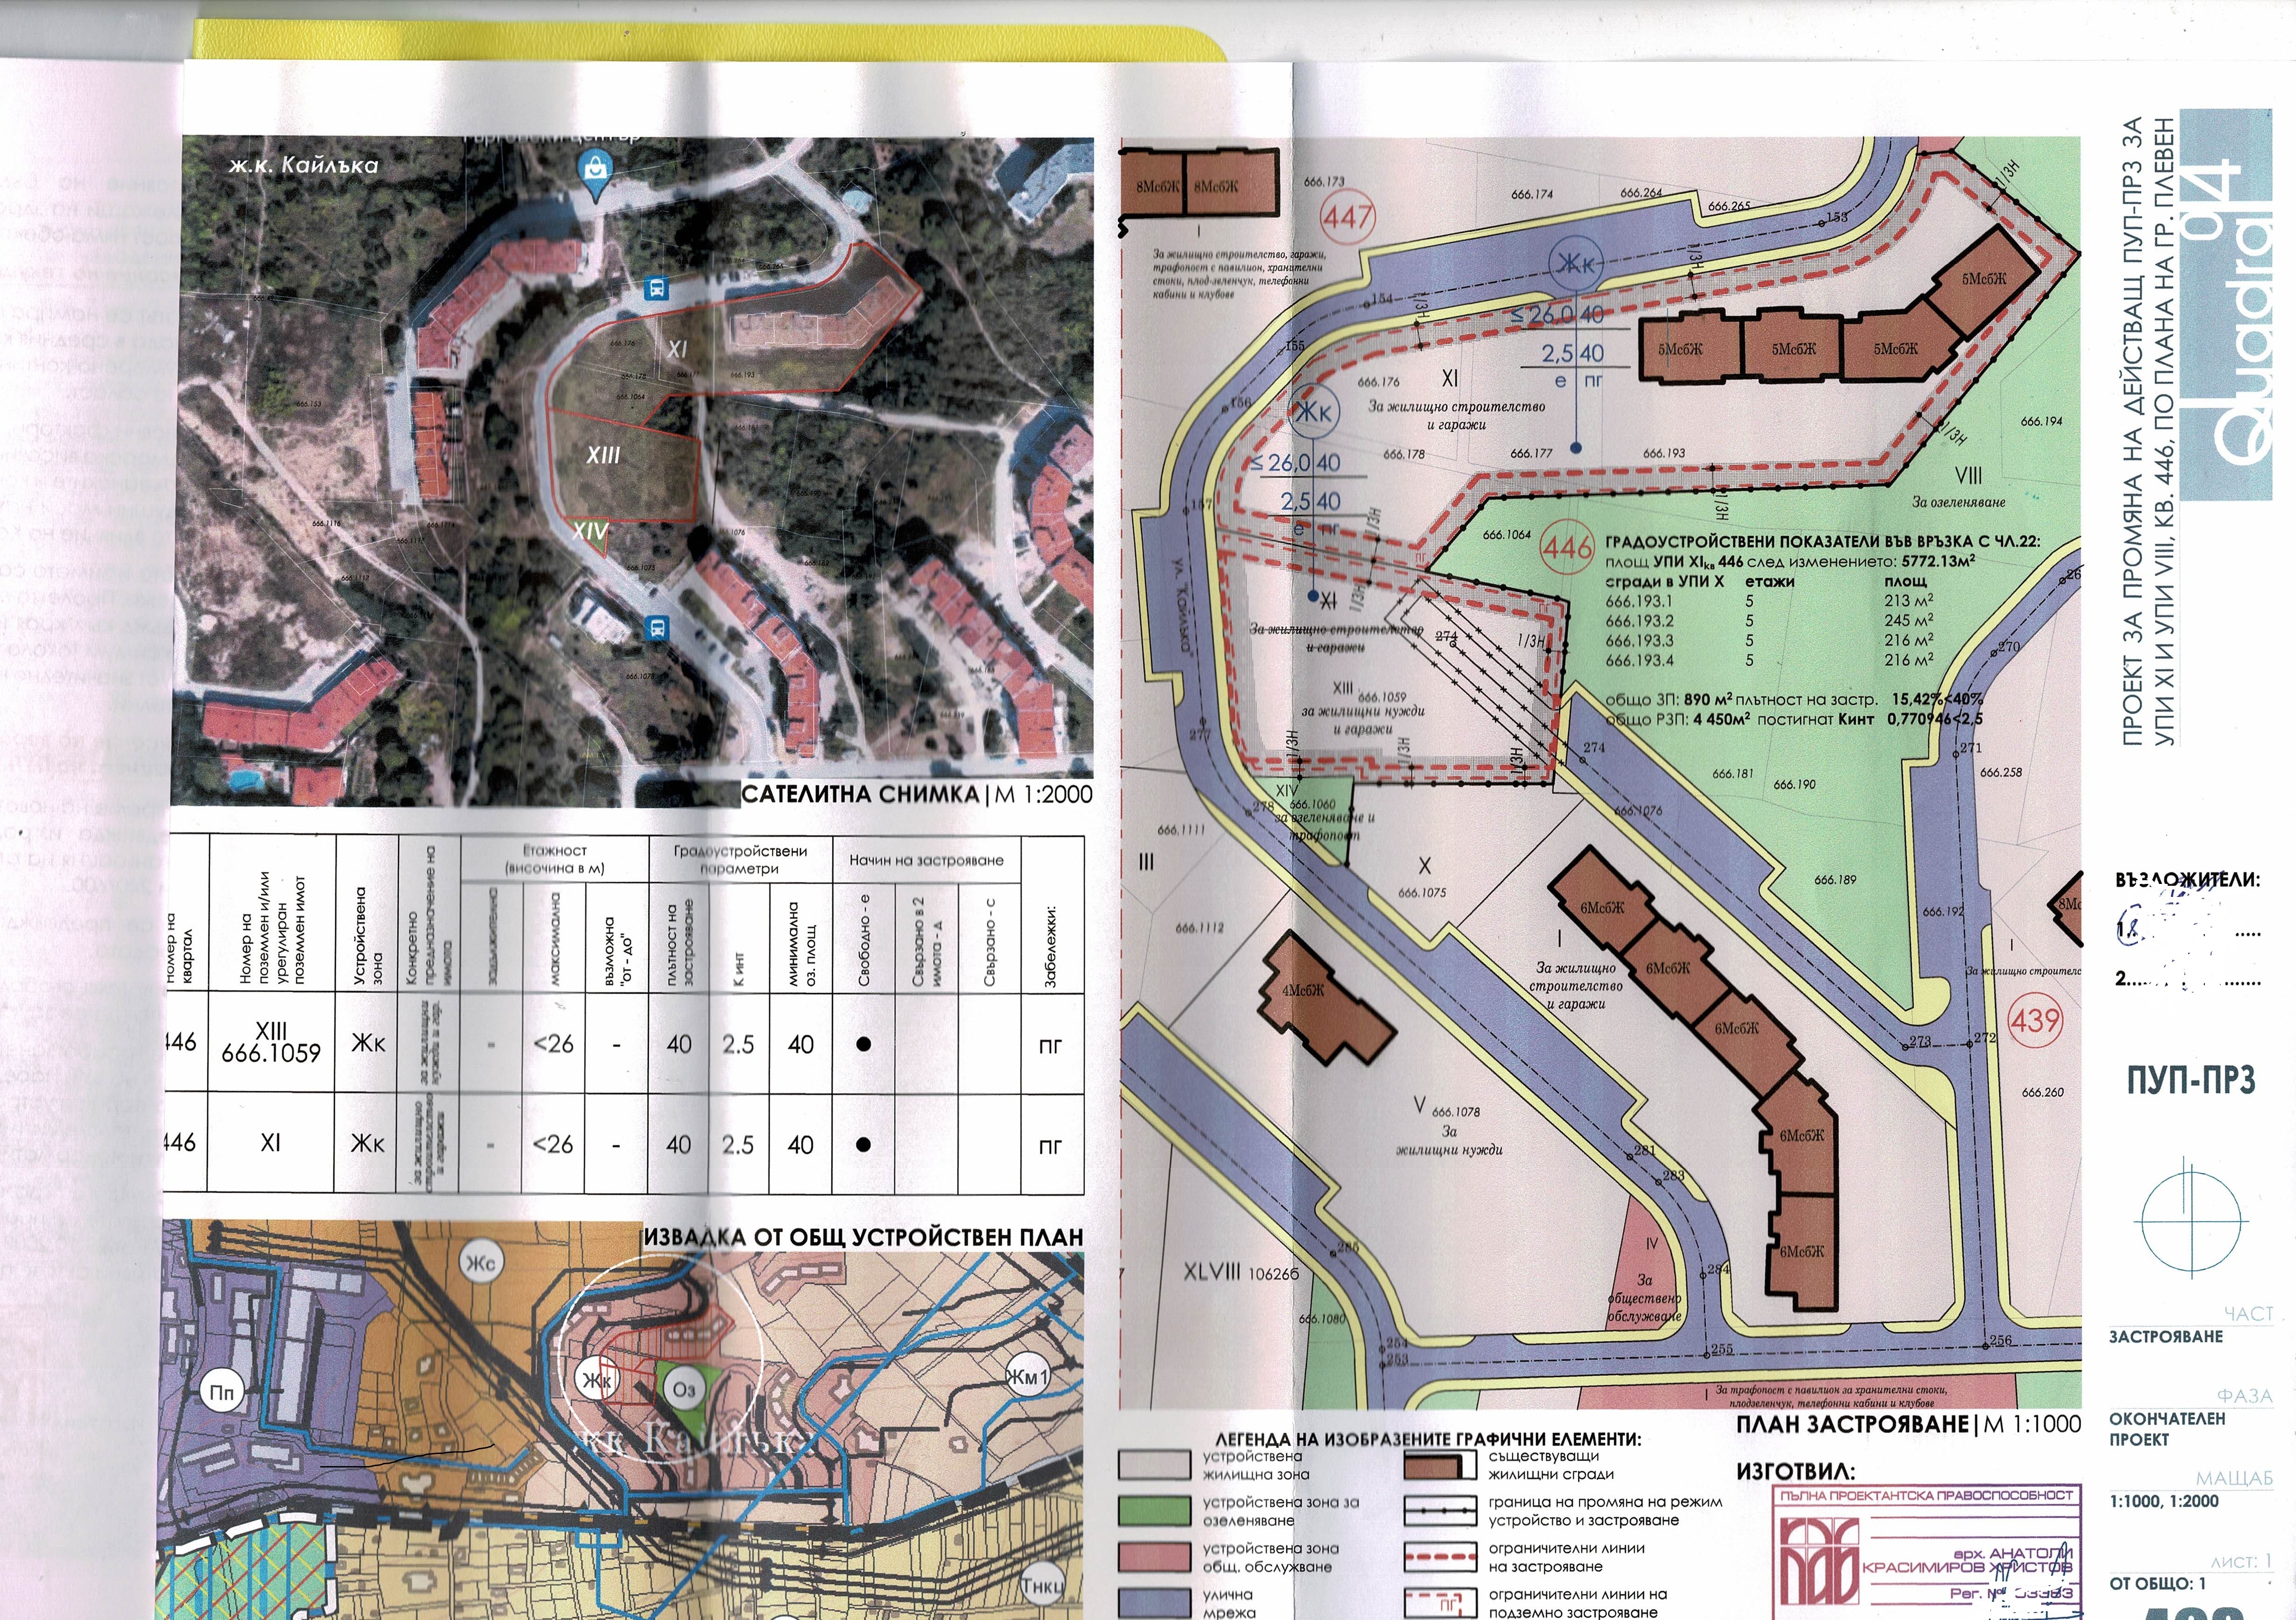Click the dotted regime boundary legend sample
The image size is (2296, 1620).
[1440, 1511]
